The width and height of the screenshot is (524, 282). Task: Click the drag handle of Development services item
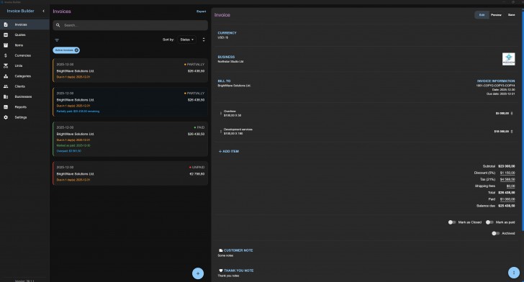click(220, 132)
